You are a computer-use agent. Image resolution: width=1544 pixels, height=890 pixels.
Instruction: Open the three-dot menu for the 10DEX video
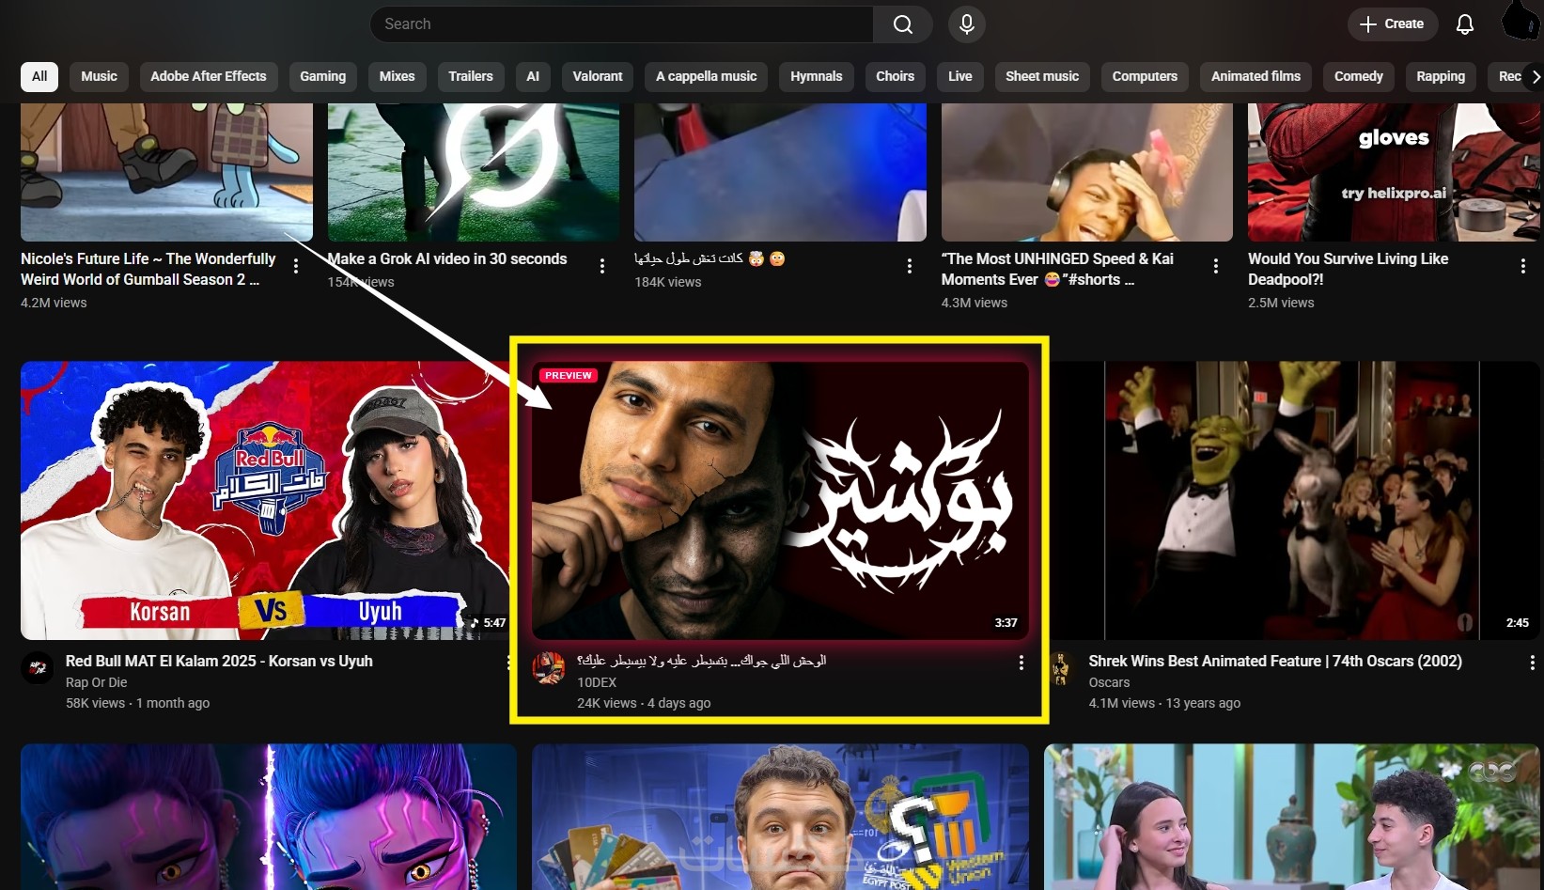click(x=1021, y=664)
